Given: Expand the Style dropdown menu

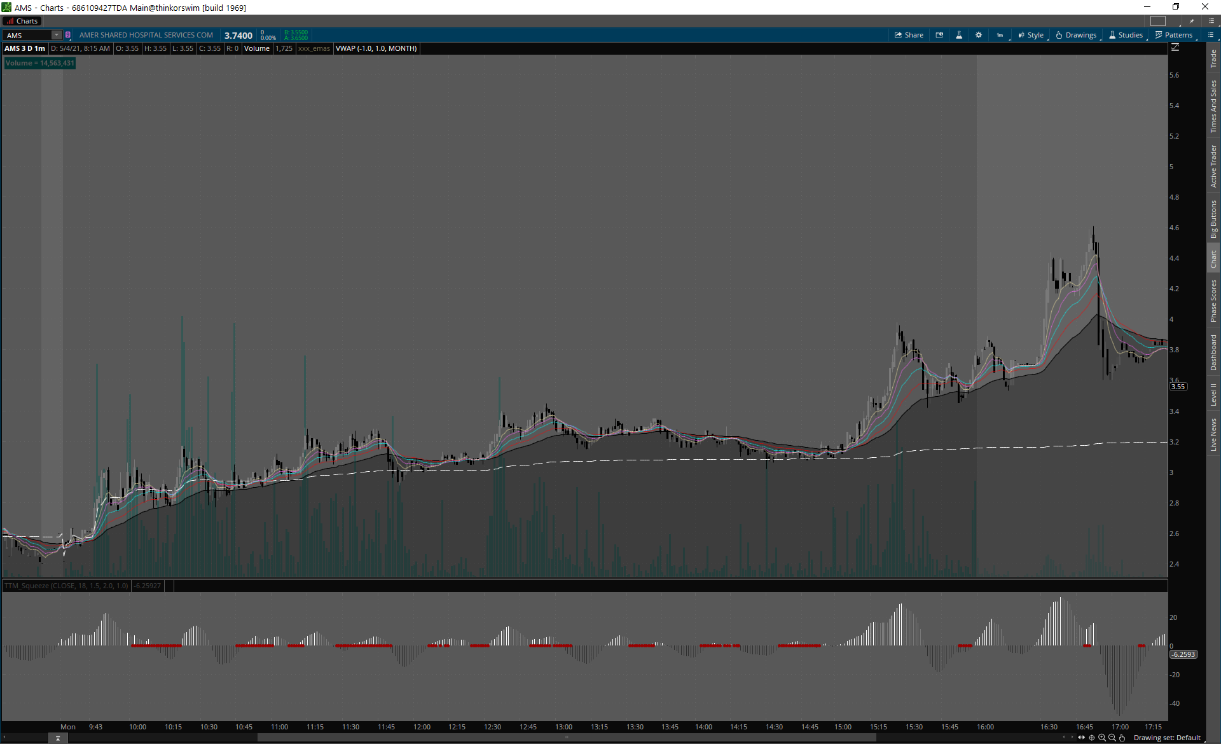Looking at the screenshot, I should click(1031, 35).
